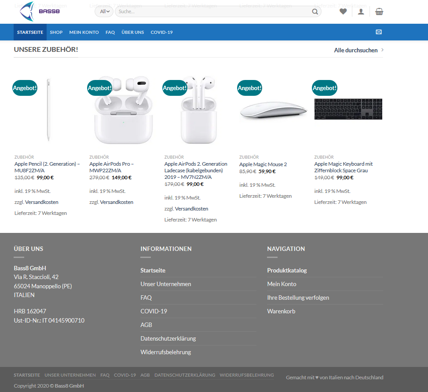428x392 pixels.
Task: Click chevron next to Alle durchsuchen
Action: coord(382,50)
